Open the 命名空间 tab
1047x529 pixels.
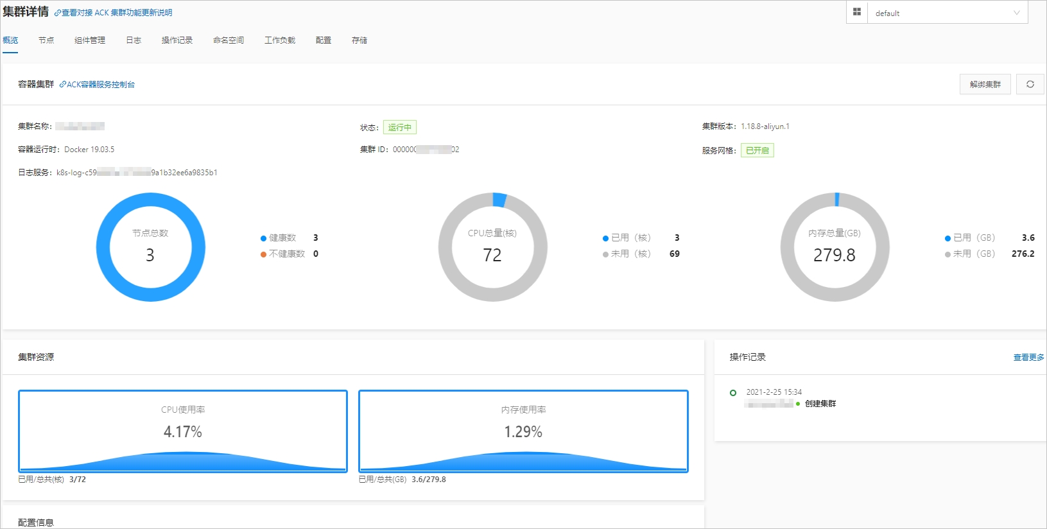point(229,40)
